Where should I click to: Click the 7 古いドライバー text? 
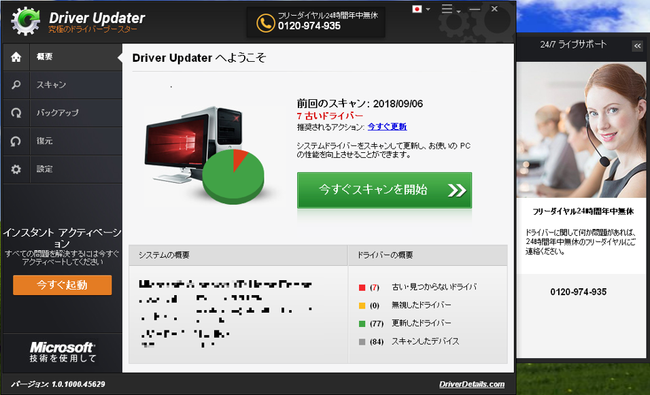click(330, 116)
